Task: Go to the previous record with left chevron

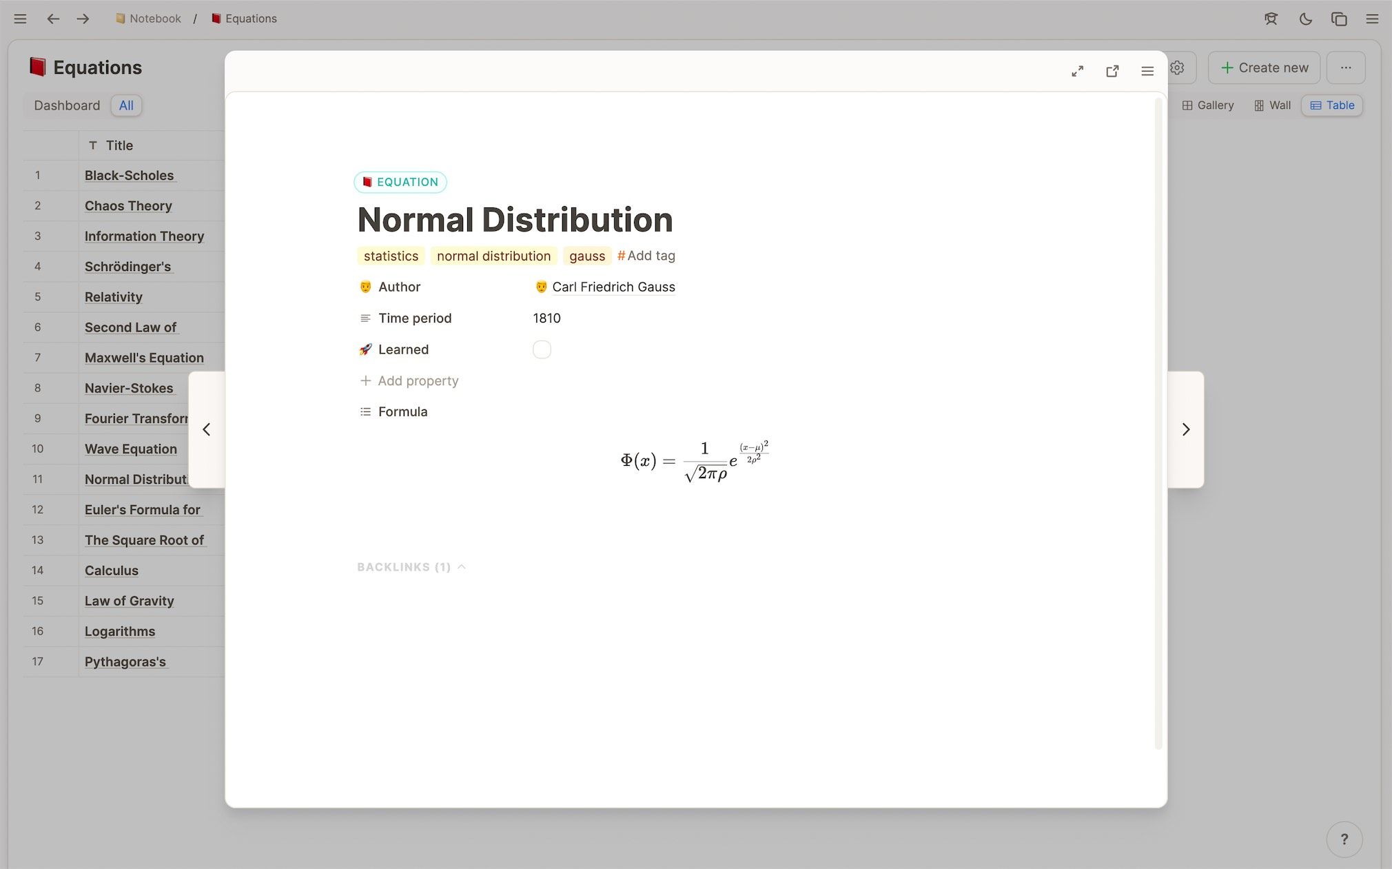Action: [207, 429]
